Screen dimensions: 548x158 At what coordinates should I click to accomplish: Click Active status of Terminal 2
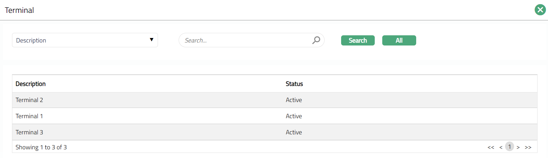point(294,100)
